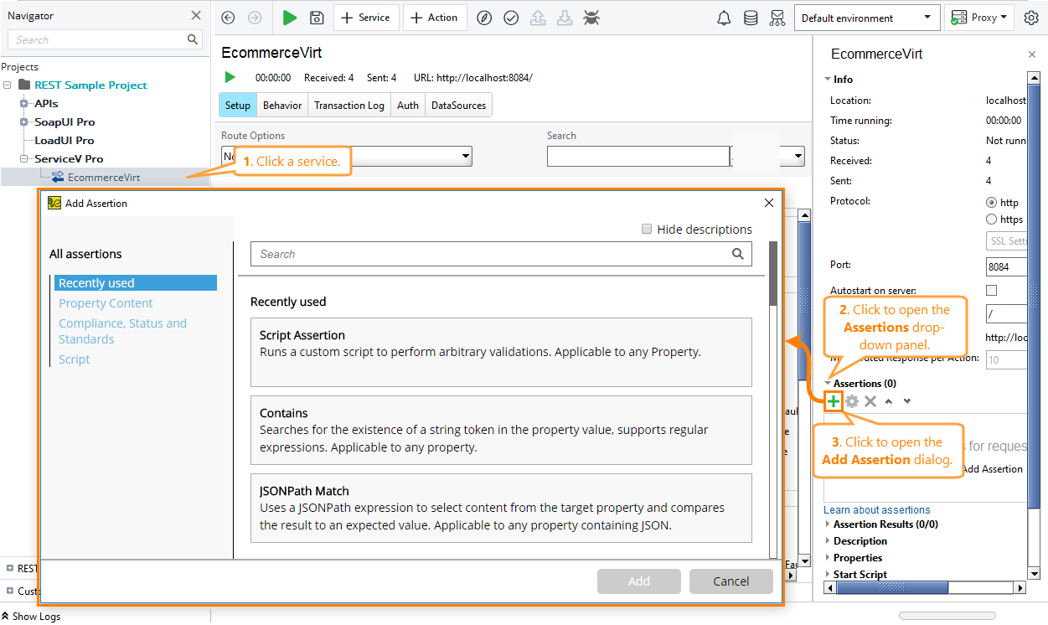Open the network diagram icon in toolbar
This screenshot has width=1048, height=625.
[777, 18]
